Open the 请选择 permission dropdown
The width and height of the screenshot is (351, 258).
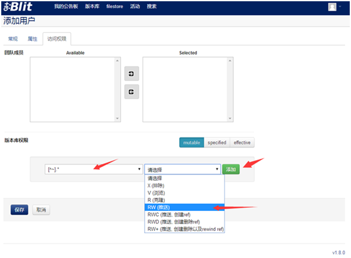[x=182, y=169]
